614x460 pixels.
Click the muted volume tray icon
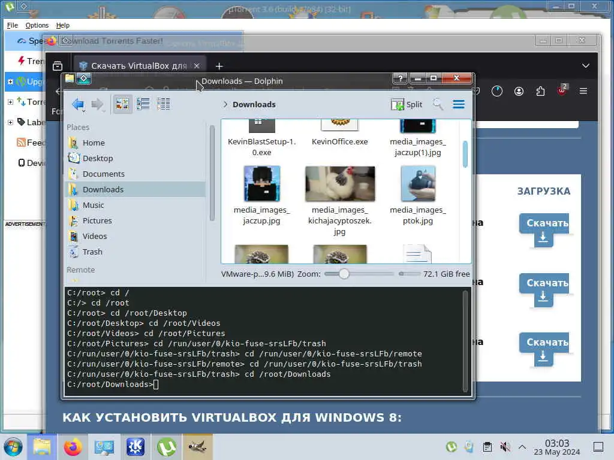pos(505,447)
